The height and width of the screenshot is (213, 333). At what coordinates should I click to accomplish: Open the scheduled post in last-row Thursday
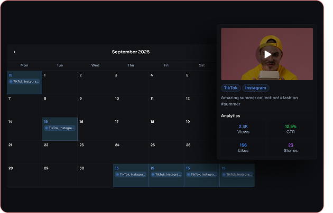point(131,175)
